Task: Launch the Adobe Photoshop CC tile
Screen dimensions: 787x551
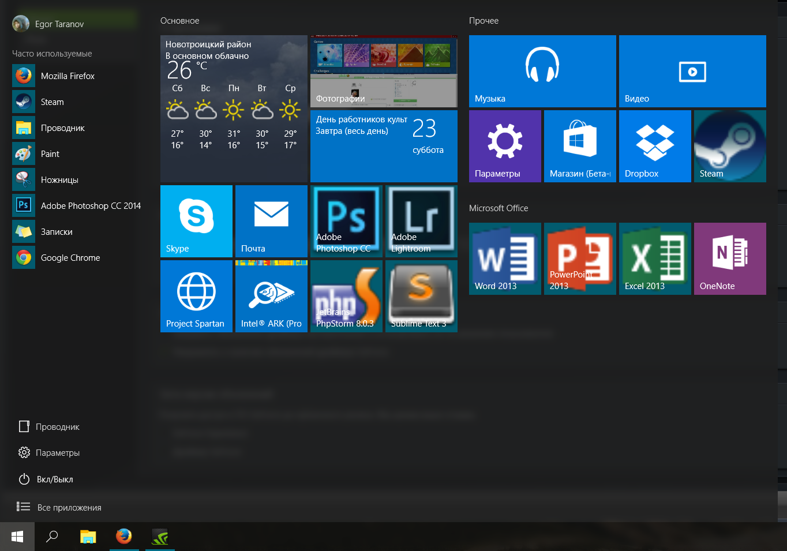Action: pyautogui.click(x=346, y=221)
